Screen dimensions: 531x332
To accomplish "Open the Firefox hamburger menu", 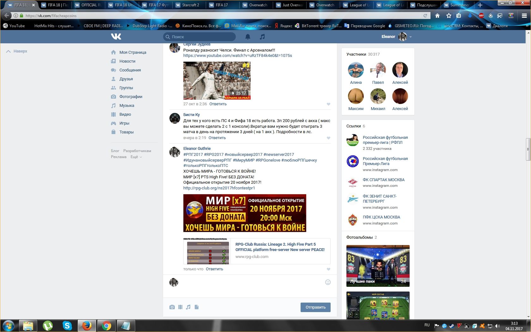I will tap(524, 15).
